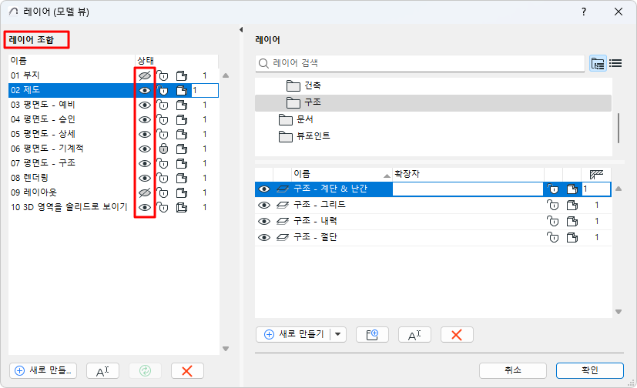The width and height of the screenshot is (637, 388).
Task: Click solid/wireframe icon of 구조 - 절단 layer
Action: click(572, 237)
